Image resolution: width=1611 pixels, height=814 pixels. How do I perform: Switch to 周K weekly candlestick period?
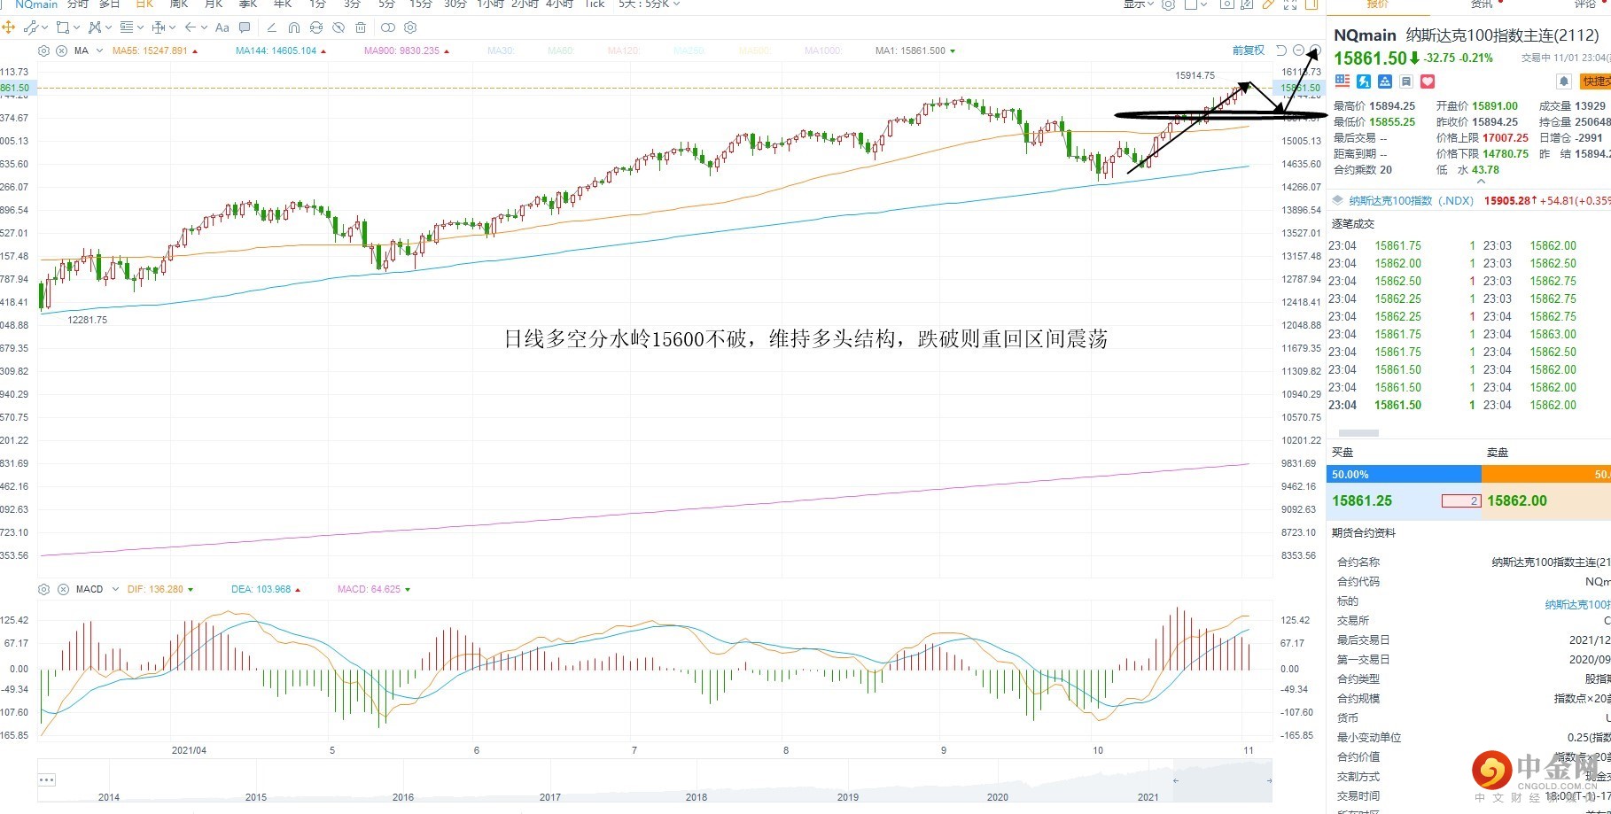178,4
